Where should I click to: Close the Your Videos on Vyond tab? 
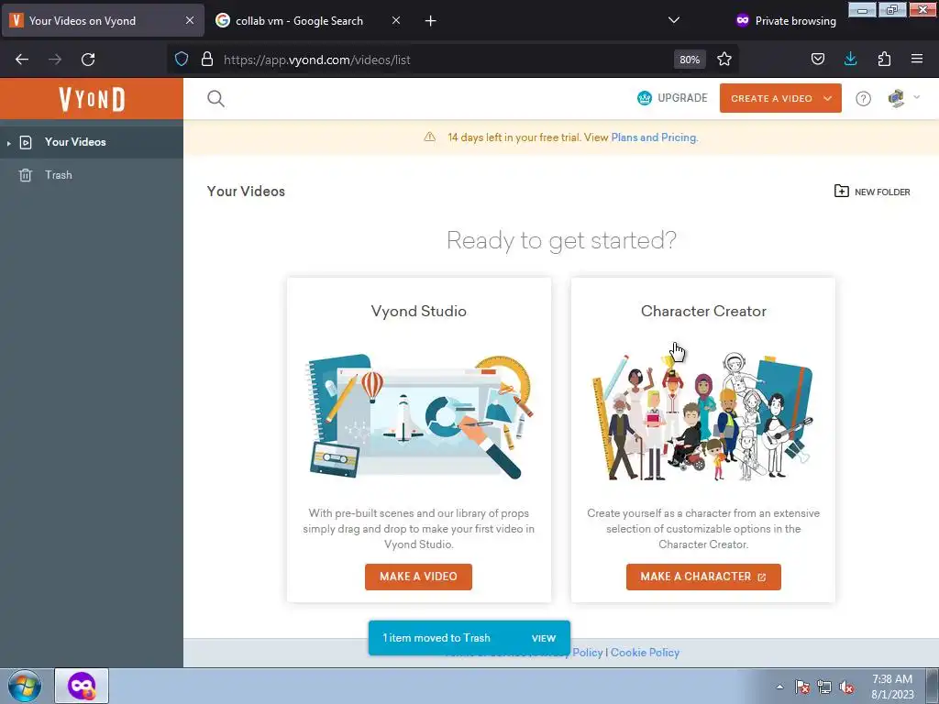coord(190,20)
